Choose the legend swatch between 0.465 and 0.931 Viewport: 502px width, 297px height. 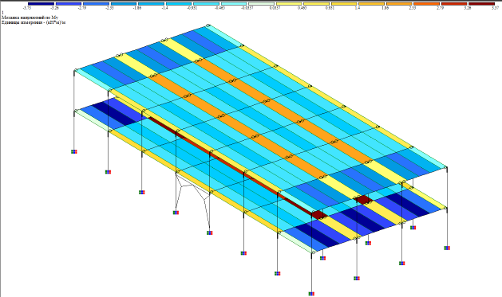point(316,4)
